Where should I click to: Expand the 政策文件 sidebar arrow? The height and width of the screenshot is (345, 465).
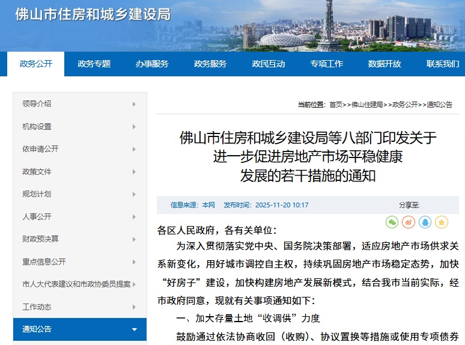click(134, 172)
